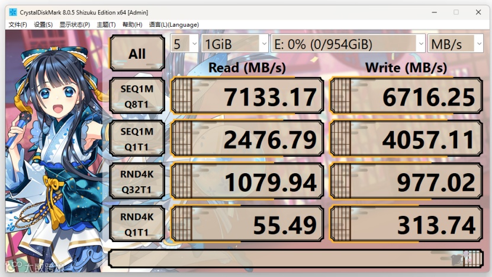Open the 文件(F) menu
Image resolution: width=492 pixels, height=277 pixels.
pos(18,24)
